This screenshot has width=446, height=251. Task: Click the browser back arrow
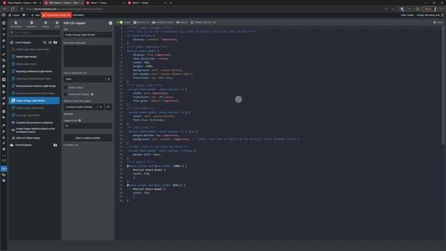pos(5,9)
